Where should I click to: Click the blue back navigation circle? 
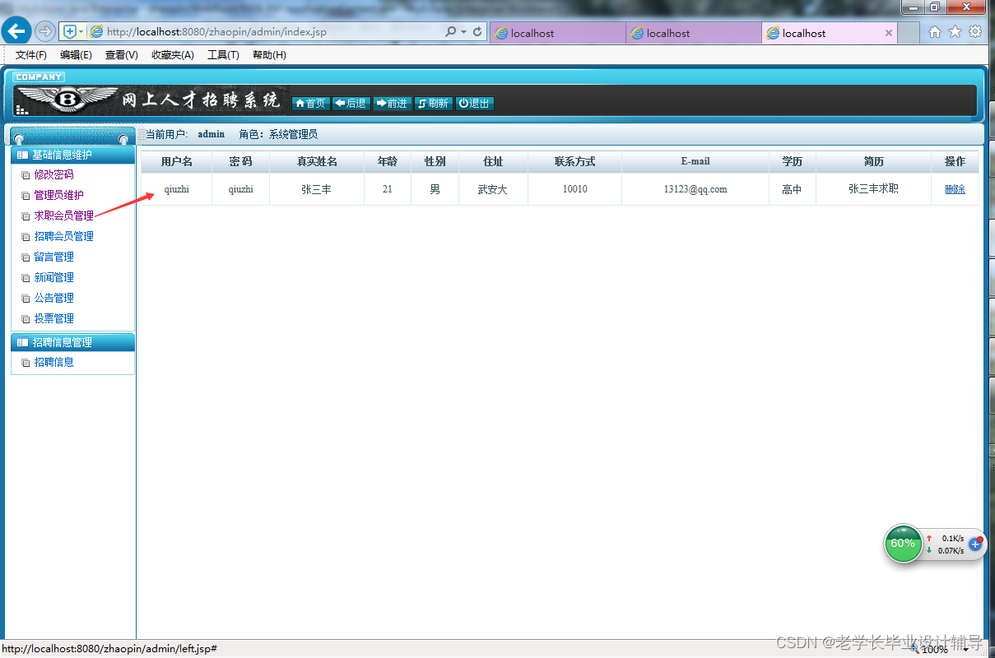tap(16, 30)
